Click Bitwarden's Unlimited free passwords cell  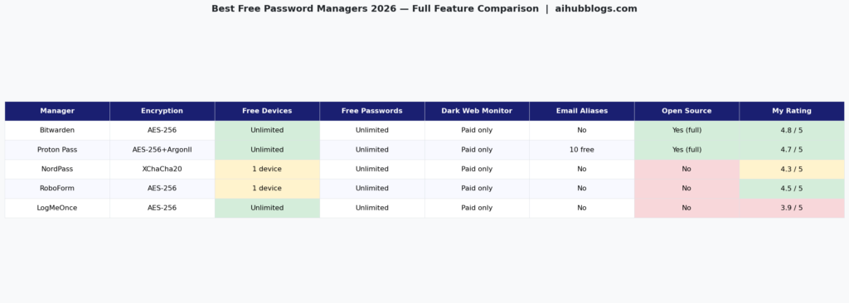pyautogui.click(x=372, y=131)
